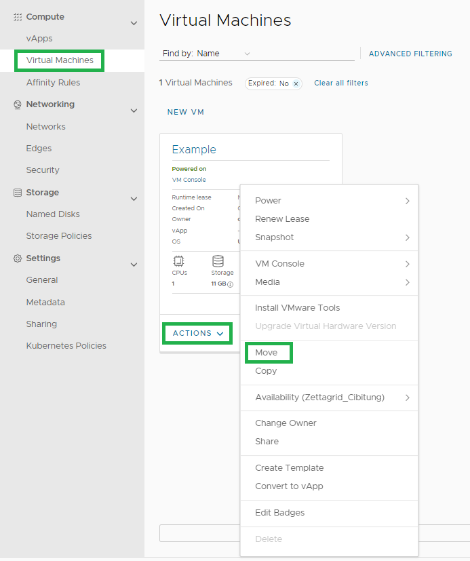Click the Created On label

(188, 208)
